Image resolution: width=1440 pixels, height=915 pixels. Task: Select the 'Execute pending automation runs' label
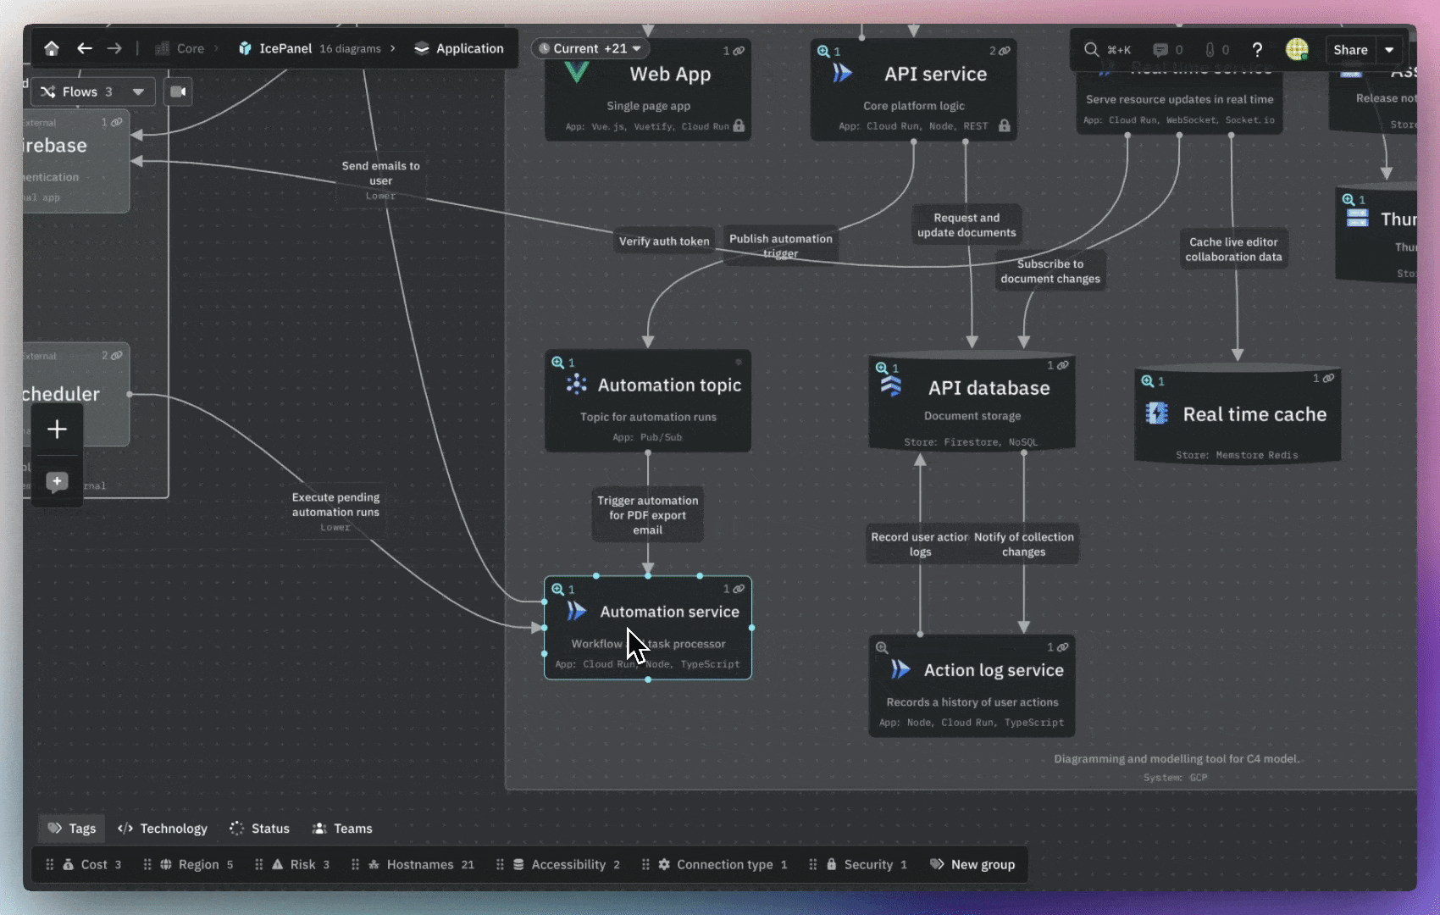click(x=335, y=511)
